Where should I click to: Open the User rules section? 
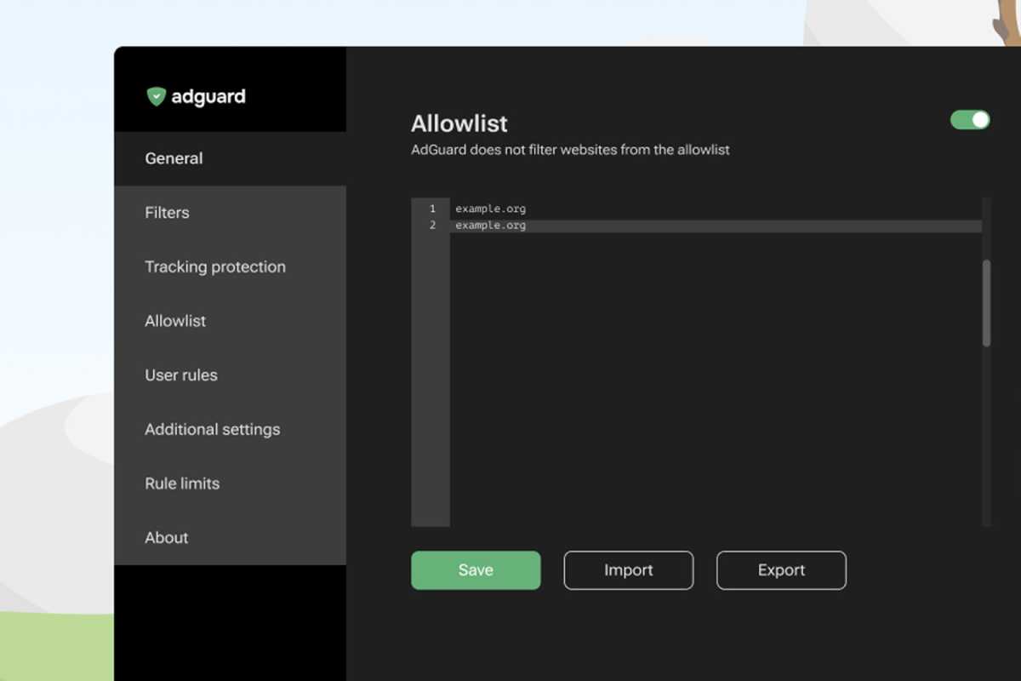pyautogui.click(x=181, y=375)
